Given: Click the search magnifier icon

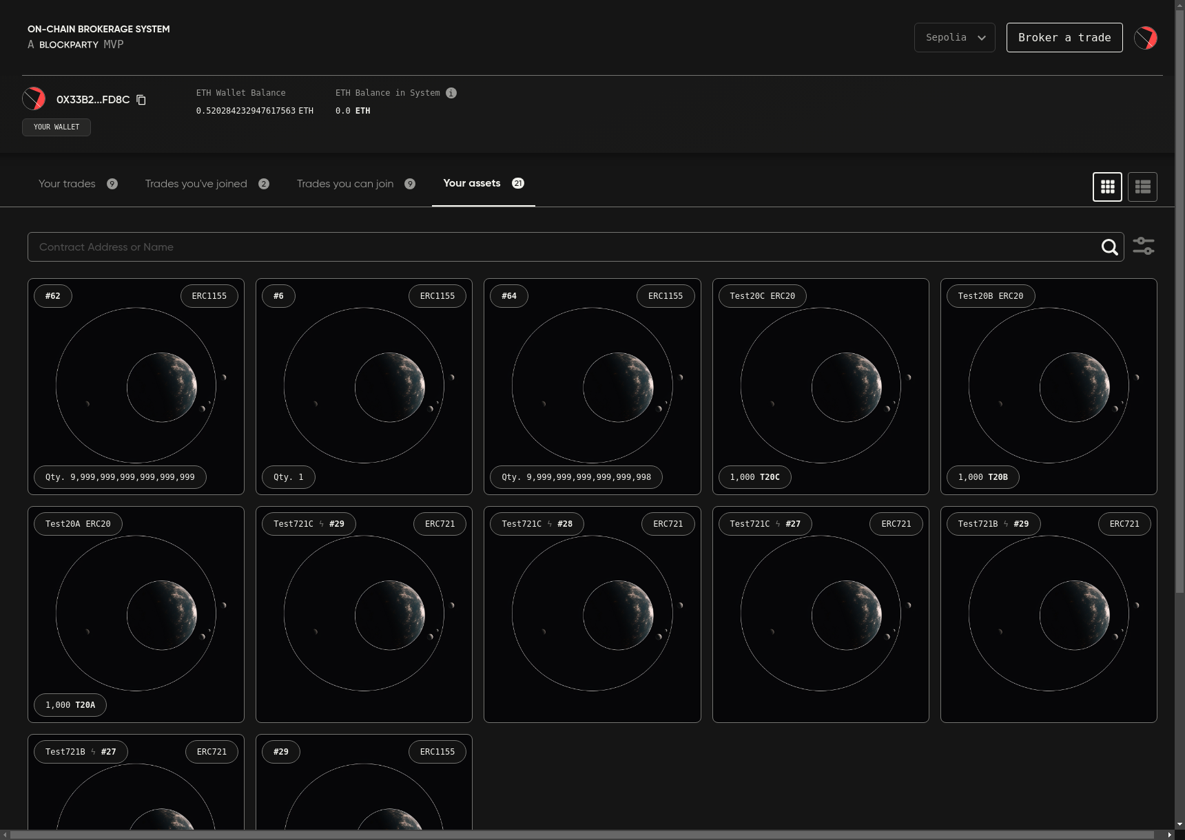Looking at the screenshot, I should tap(1109, 247).
